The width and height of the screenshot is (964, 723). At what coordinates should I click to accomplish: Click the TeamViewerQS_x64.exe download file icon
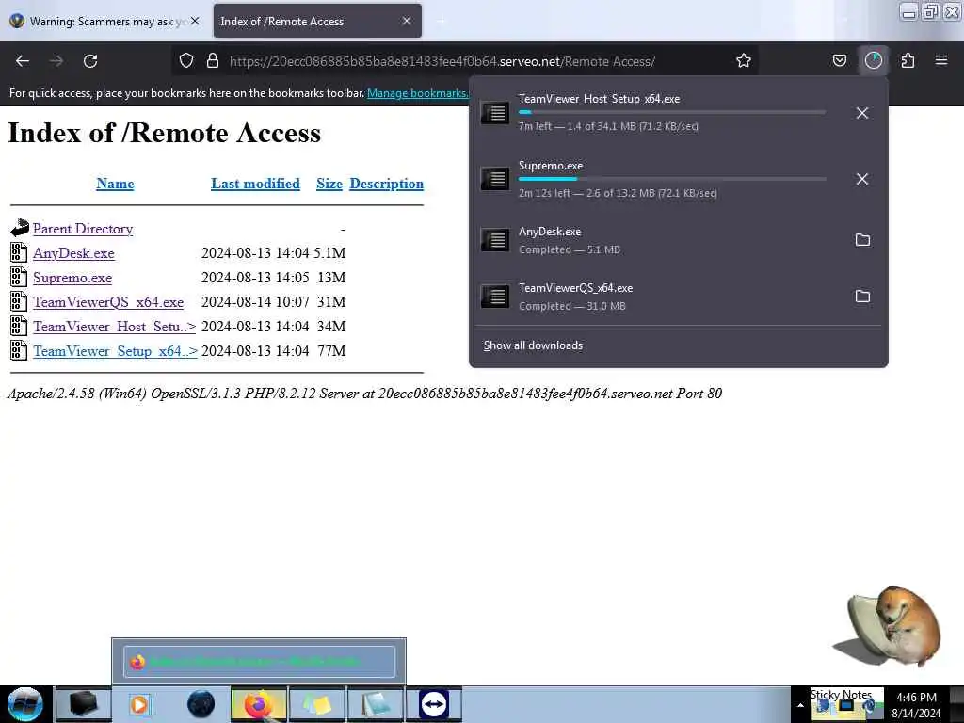point(495,297)
